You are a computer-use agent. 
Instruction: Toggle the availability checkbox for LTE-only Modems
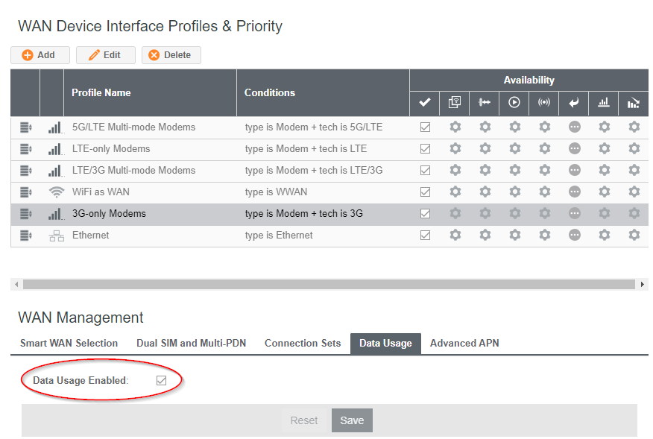(425, 149)
